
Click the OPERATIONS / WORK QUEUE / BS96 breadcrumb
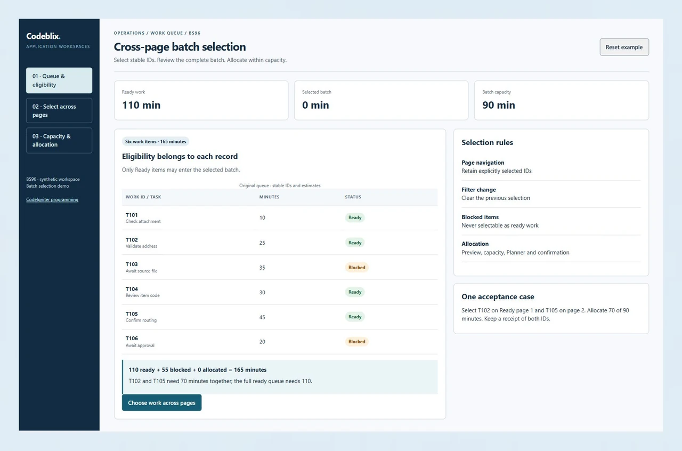point(157,33)
